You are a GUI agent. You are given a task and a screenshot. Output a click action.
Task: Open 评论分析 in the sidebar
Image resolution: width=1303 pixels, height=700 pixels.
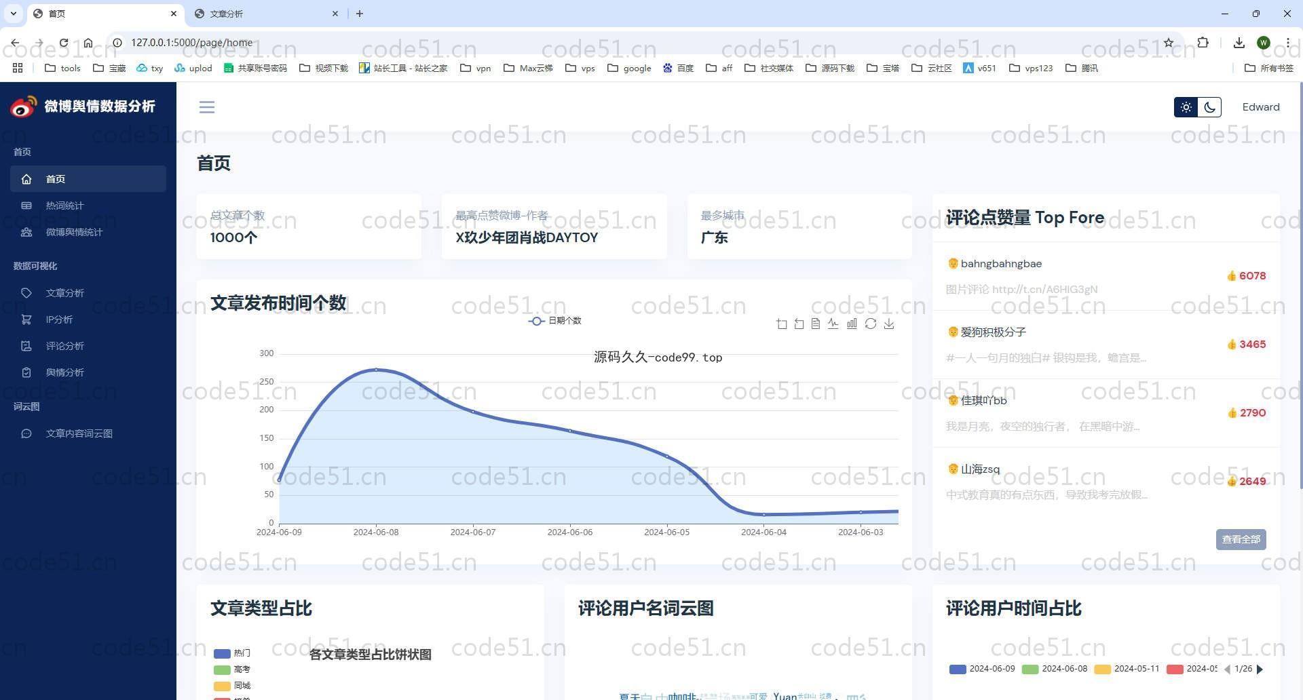[x=88, y=346]
